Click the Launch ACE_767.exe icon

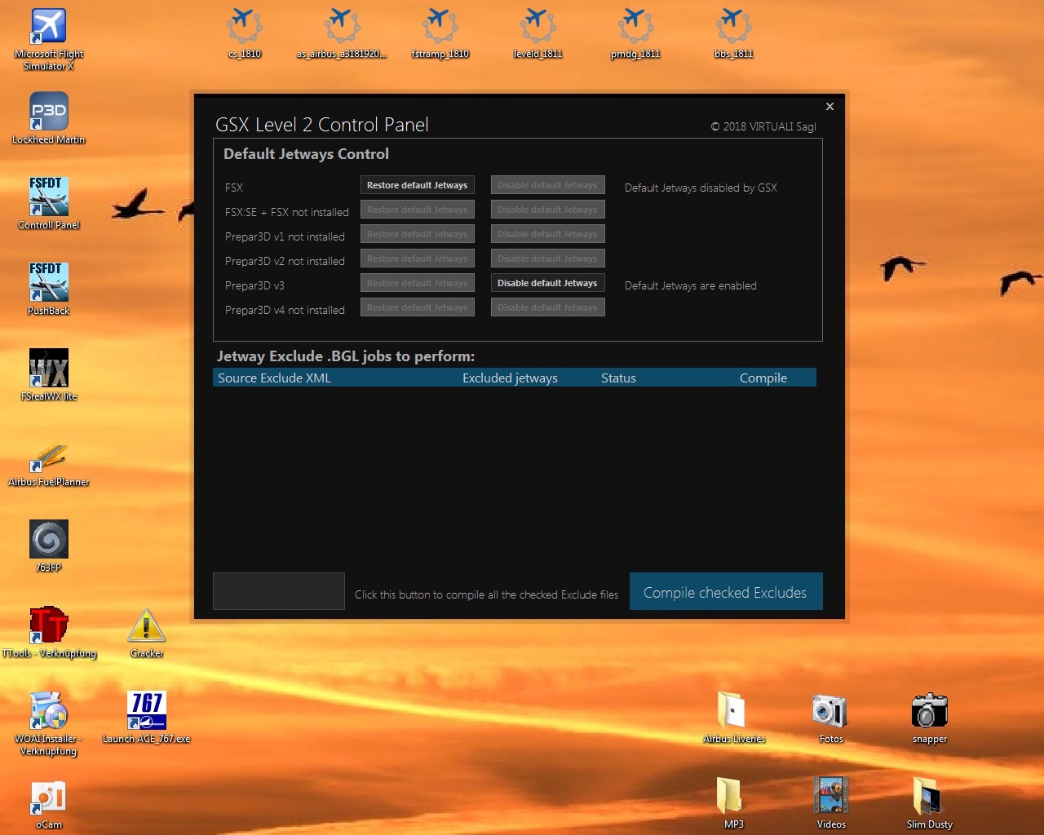[147, 712]
